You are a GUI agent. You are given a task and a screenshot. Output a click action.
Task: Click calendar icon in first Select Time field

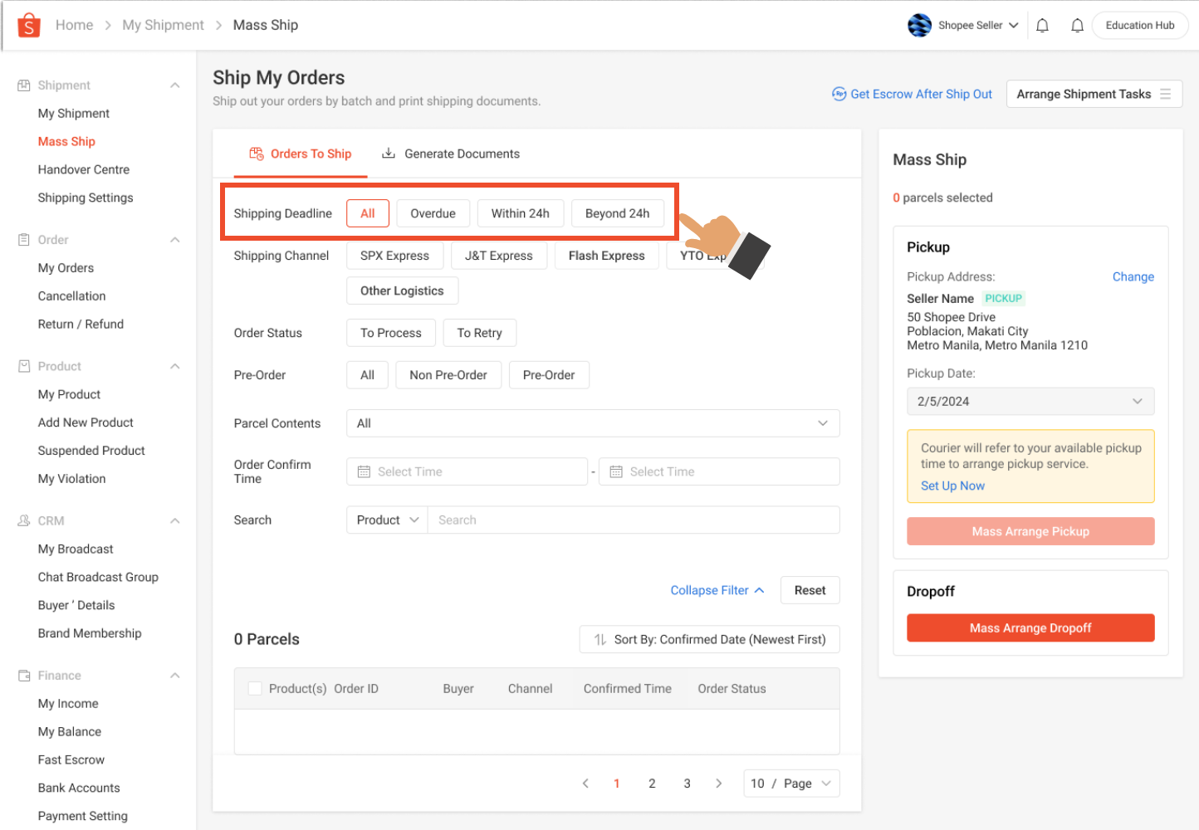pos(364,471)
